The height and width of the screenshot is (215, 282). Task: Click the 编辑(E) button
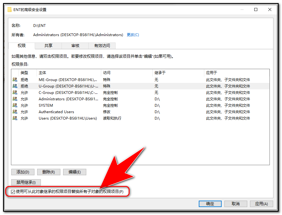75,172
